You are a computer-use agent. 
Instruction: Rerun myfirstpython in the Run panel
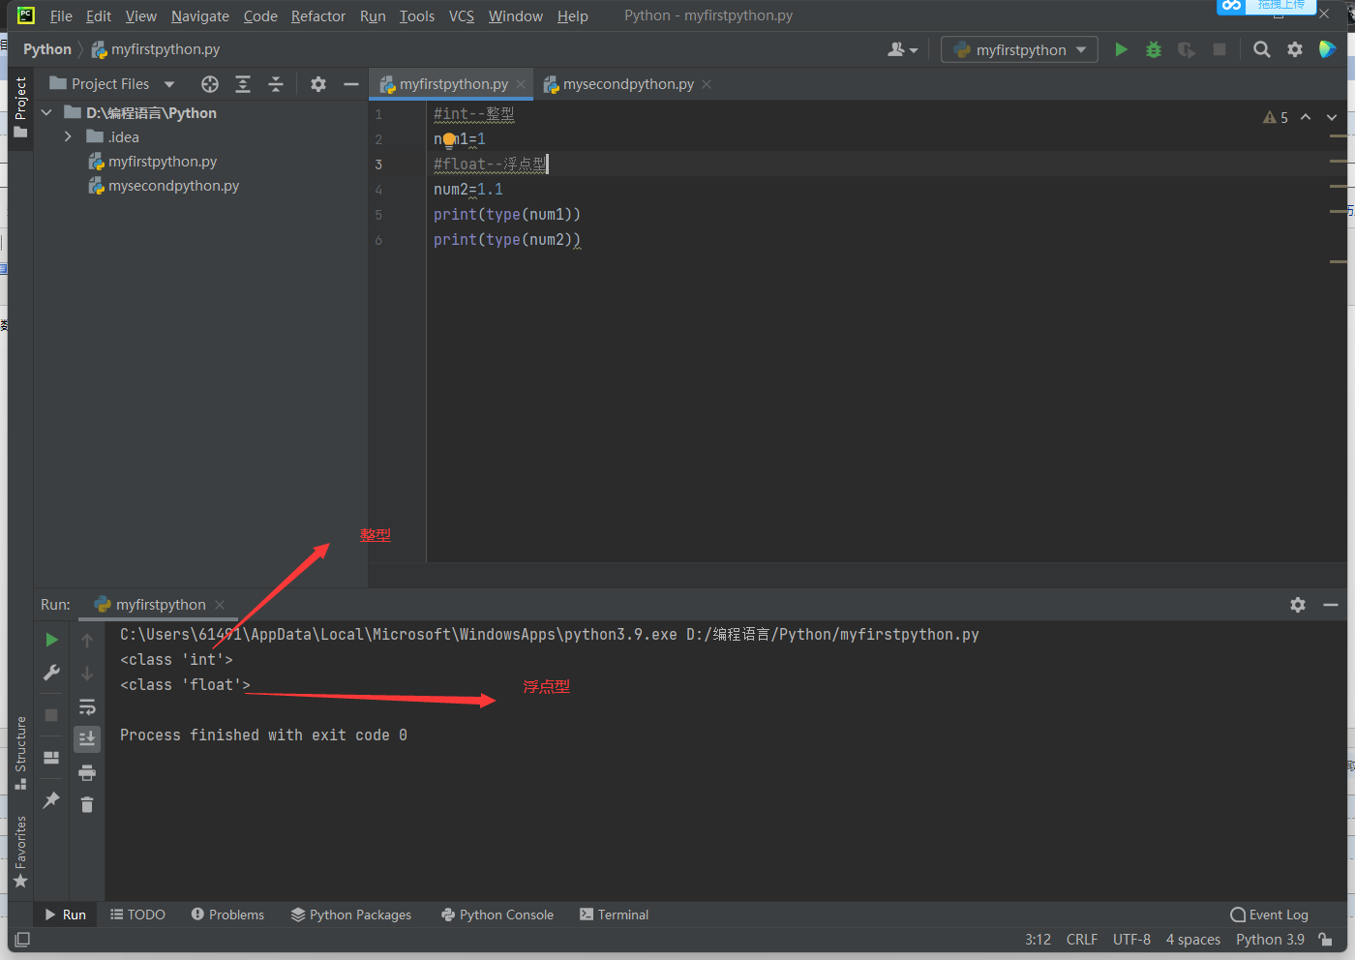[x=52, y=640]
